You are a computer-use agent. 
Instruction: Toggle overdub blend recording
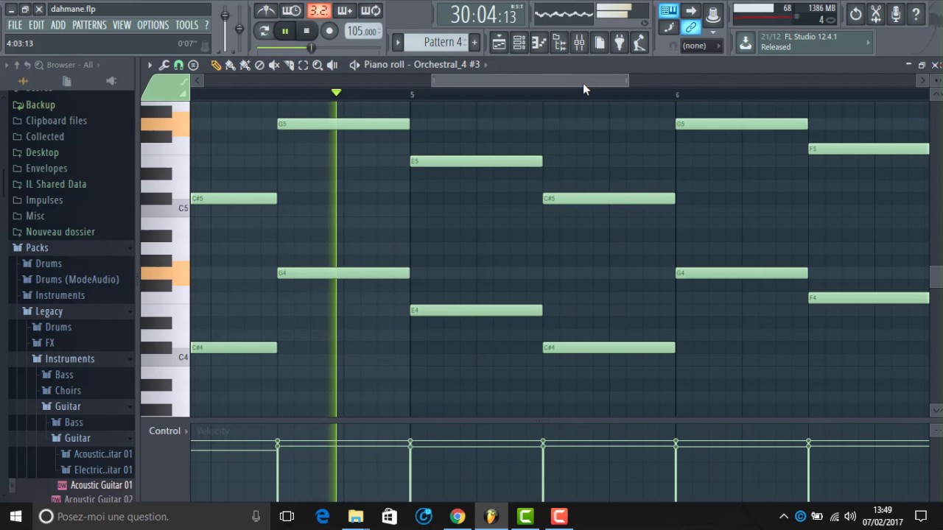tap(345, 10)
